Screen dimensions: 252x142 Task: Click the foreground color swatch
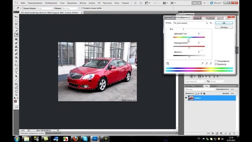(x=16, y=101)
